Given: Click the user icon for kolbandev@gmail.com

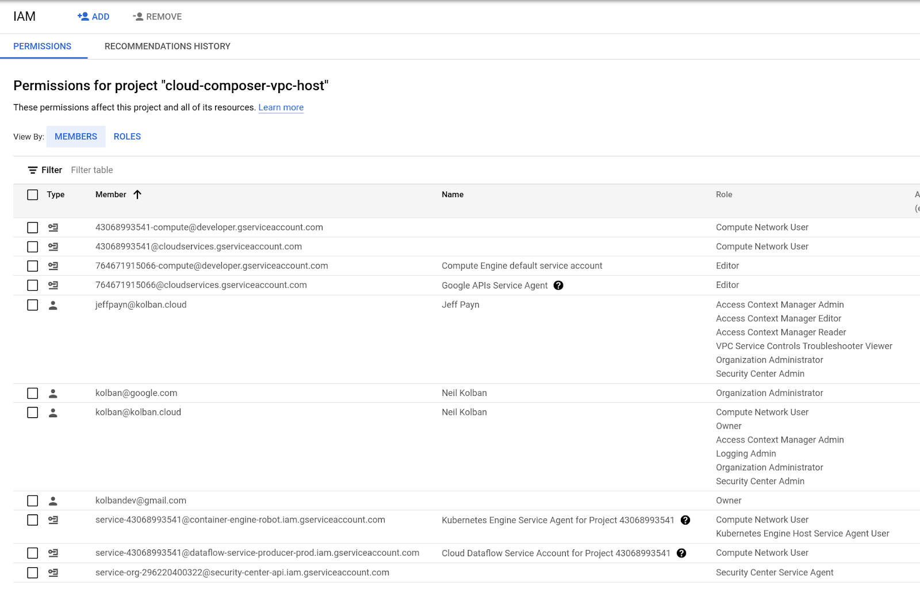Looking at the screenshot, I should point(53,501).
